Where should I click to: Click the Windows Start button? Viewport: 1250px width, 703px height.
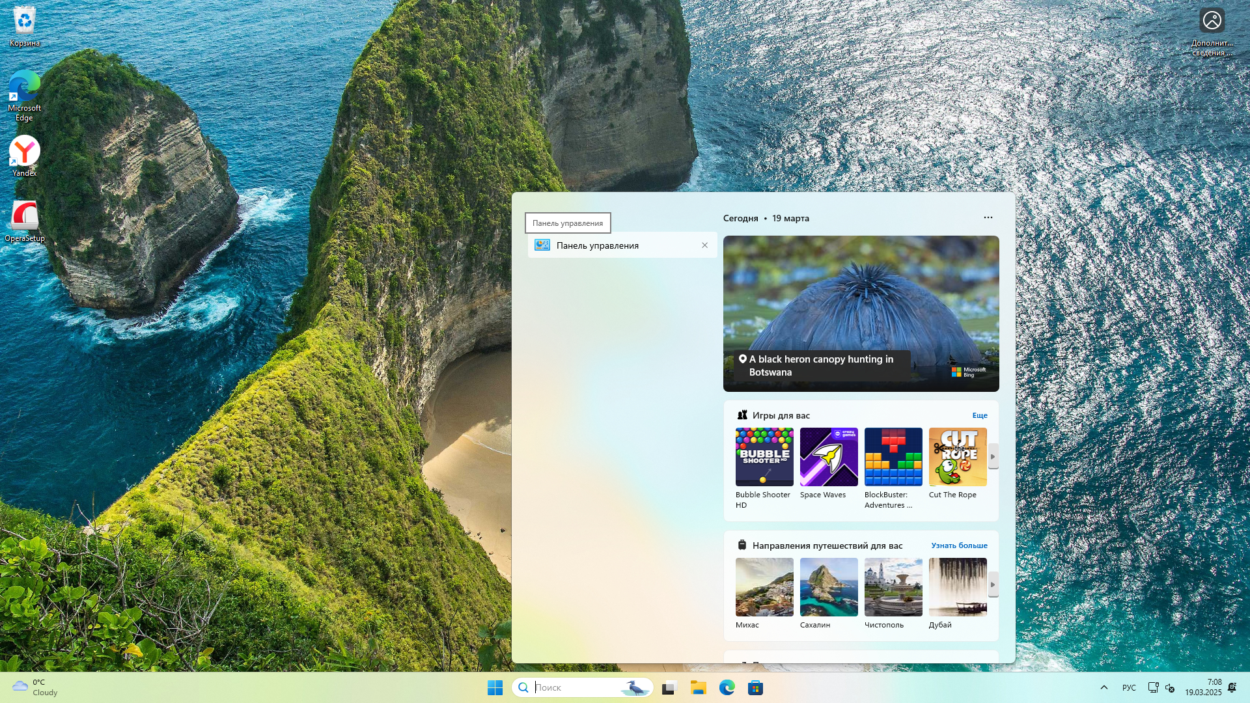coord(495,688)
